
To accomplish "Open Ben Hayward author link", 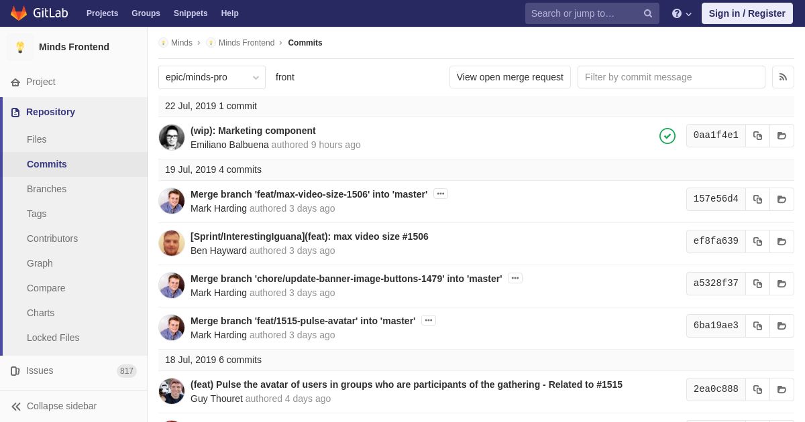I will (x=219, y=251).
